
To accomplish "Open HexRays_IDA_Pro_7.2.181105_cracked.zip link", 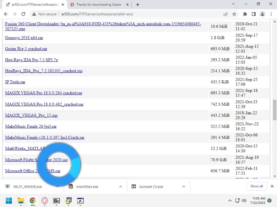I will click(44, 71).
